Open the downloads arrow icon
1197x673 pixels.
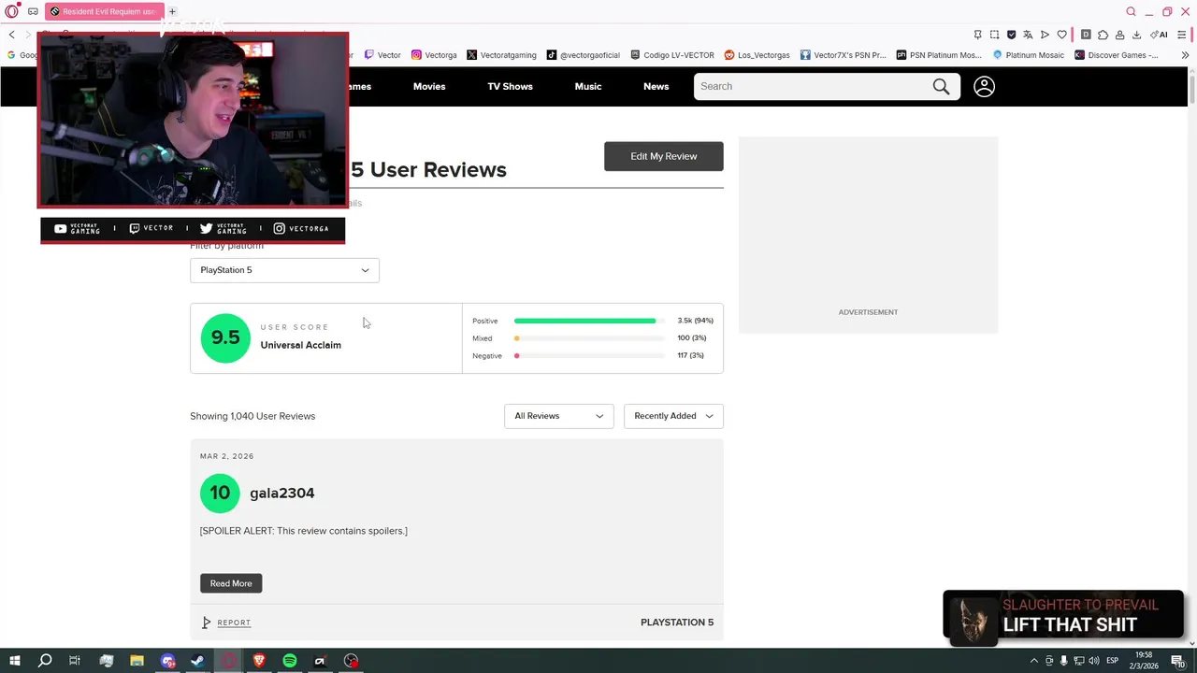1136,35
